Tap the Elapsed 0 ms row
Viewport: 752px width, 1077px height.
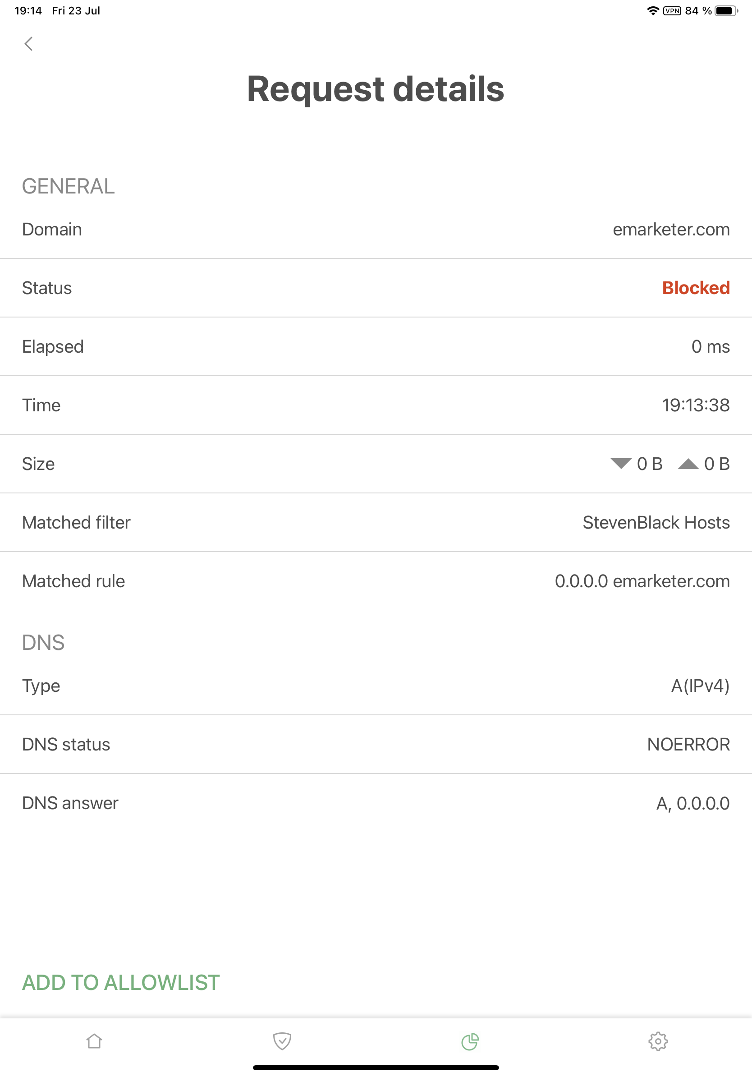pos(375,346)
